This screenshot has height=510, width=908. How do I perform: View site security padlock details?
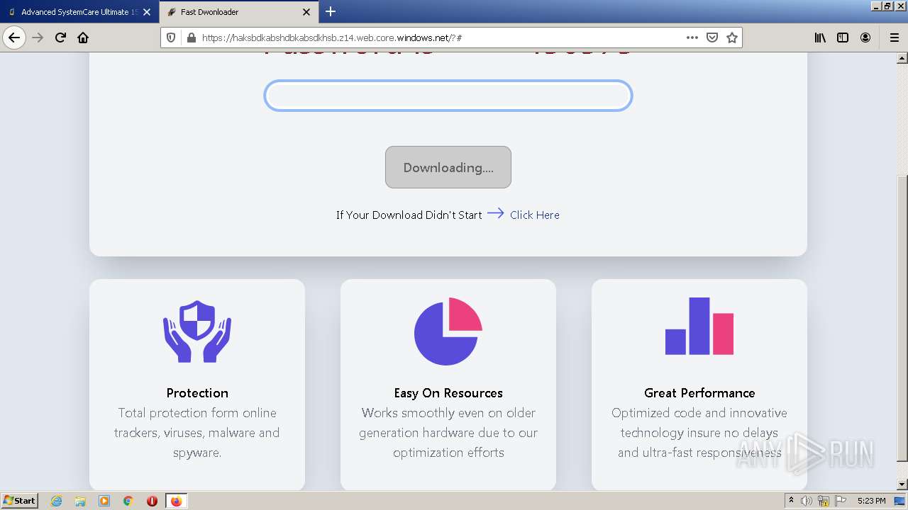tap(190, 38)
